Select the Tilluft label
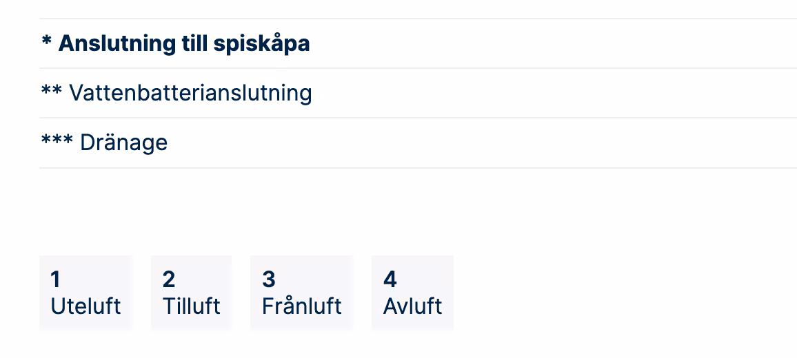 point(192,306)
